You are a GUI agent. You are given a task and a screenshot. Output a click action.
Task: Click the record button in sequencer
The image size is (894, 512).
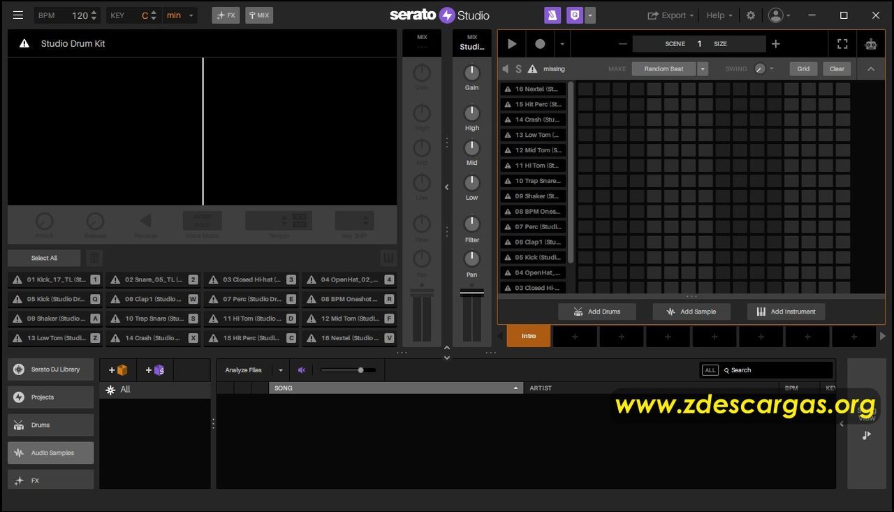(x=540, y=43)
